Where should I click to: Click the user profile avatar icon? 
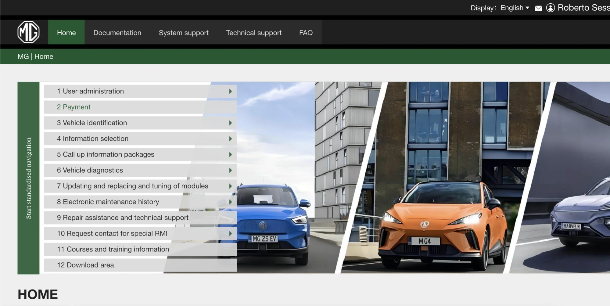[550, 8]
